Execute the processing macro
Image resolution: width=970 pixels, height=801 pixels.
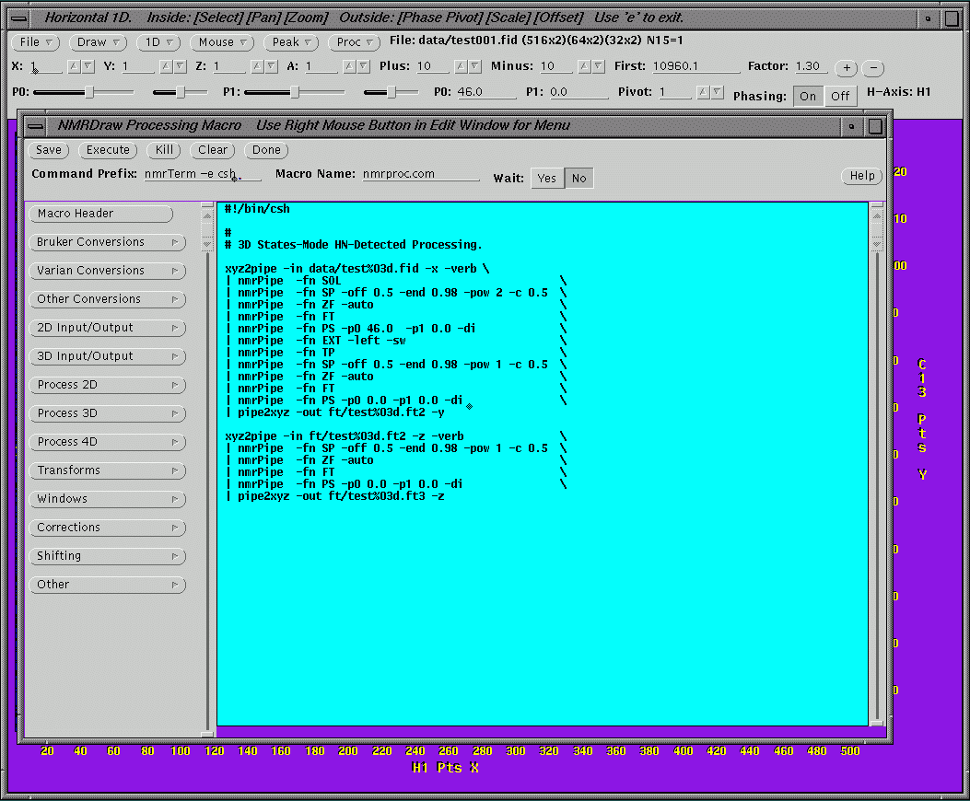coord(108,150)
